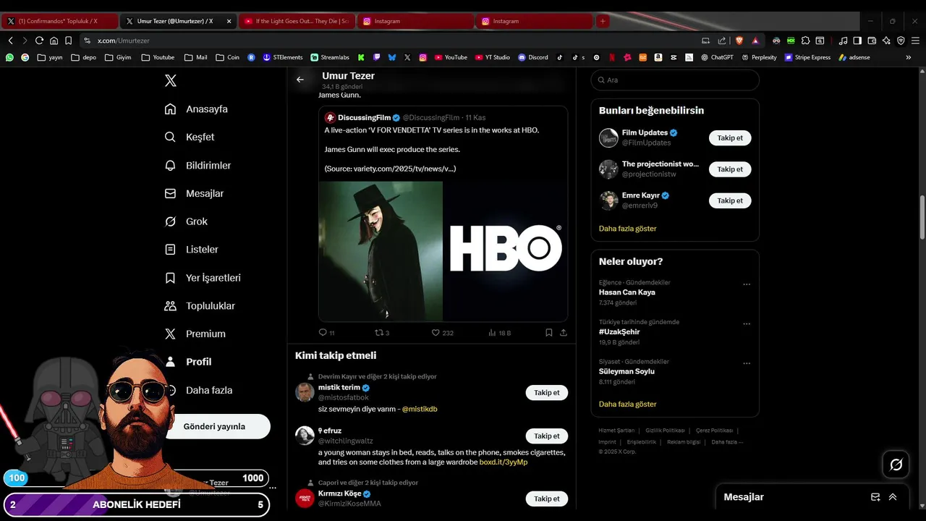Follow efruz account
The height and width of the screenshot is (521, 926).
(x=546, y=436)
